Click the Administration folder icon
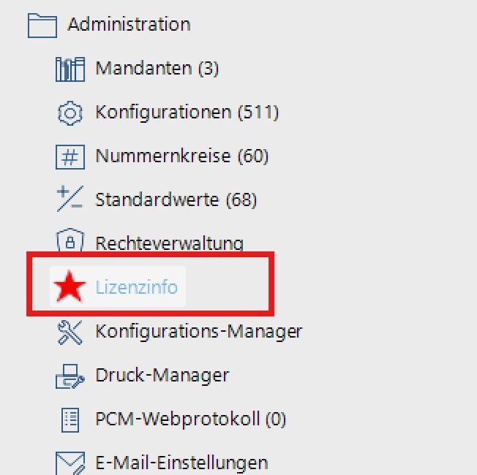 [42, 25]
